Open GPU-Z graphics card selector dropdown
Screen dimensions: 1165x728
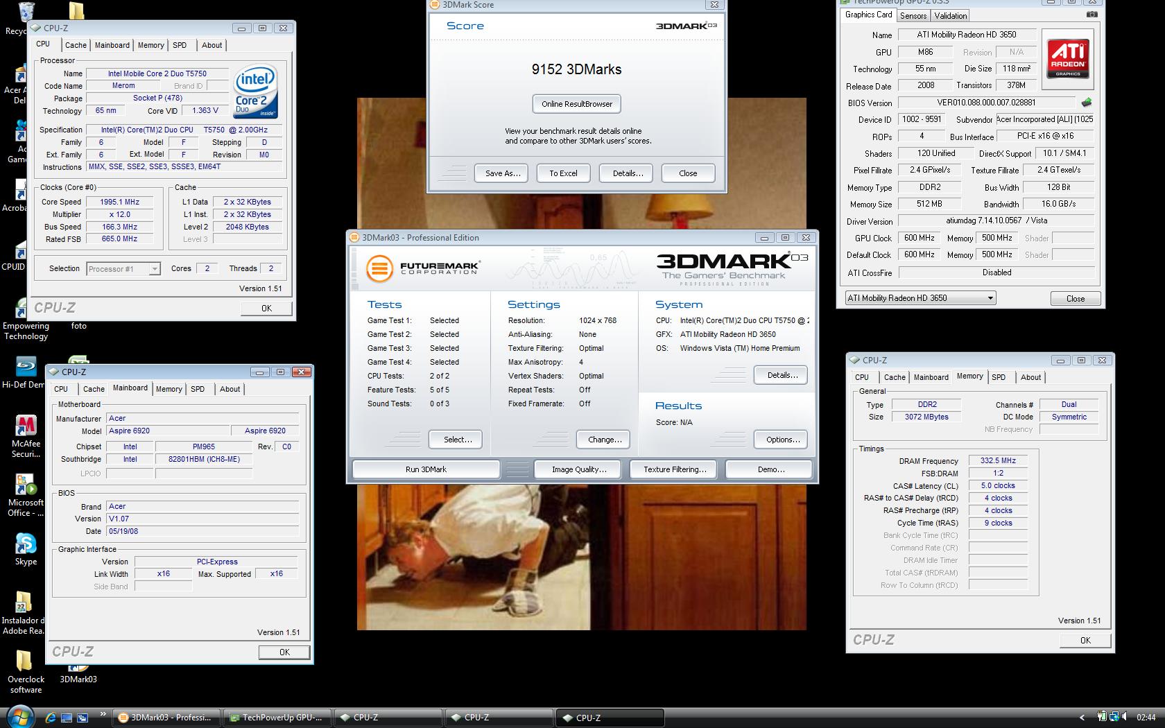tap(920, 298)
